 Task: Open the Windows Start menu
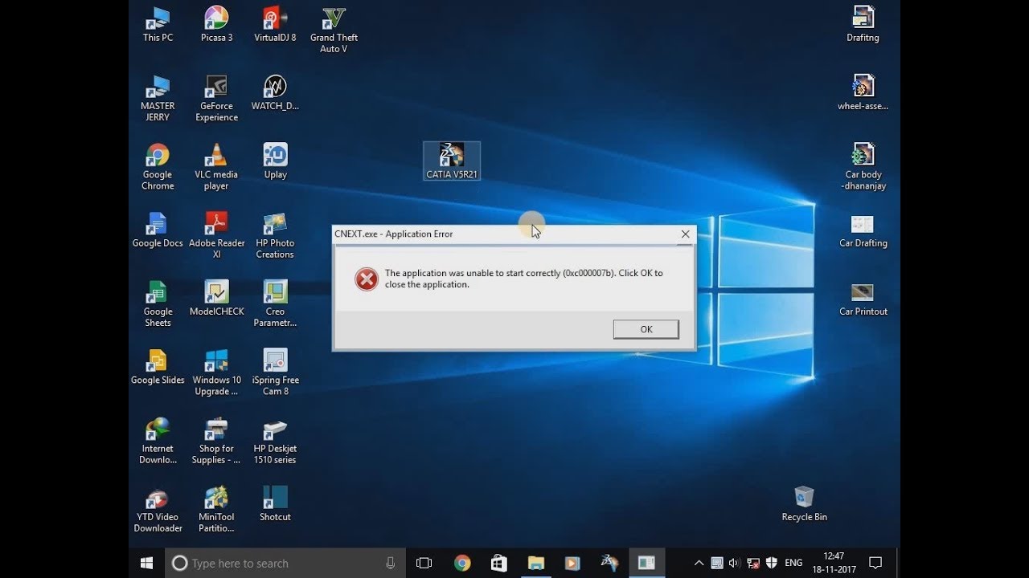coord(146,563)
